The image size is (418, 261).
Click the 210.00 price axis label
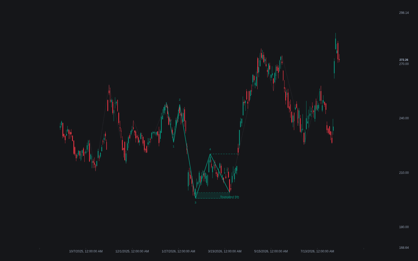(x=404, y=173)
